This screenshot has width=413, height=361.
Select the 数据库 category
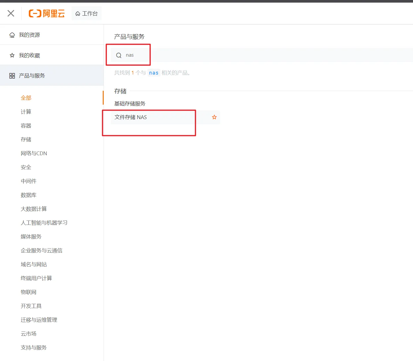(x=29, y=195)
